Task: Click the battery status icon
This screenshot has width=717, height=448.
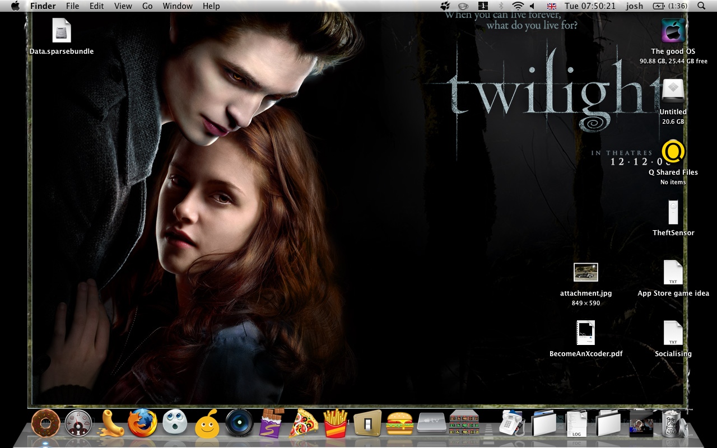Action: click(x=658, y=6)
